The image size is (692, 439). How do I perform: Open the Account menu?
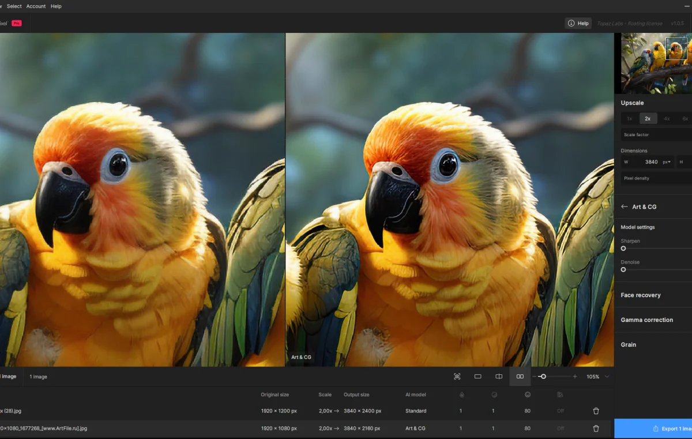pos(36,6)
